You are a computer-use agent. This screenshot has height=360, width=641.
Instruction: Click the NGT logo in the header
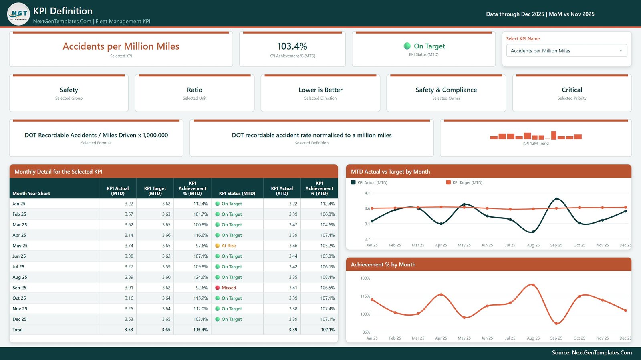[18, 14]
